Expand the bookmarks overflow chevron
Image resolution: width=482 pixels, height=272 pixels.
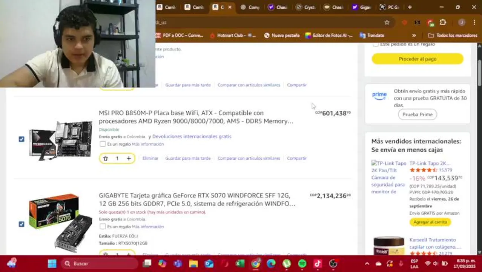tap(414, 35)
